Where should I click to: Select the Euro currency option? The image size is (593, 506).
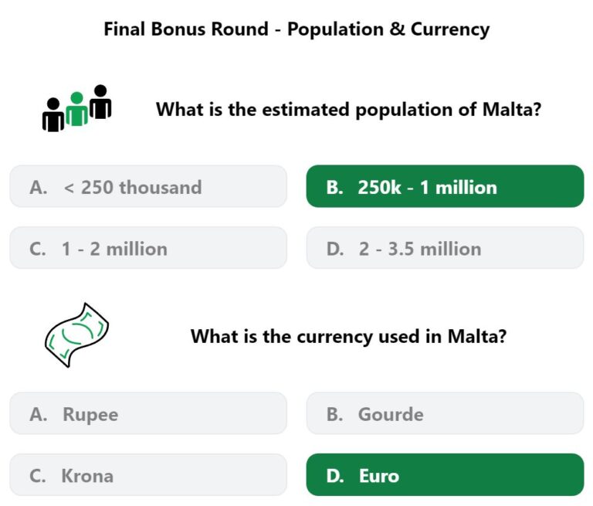(x=445, y=475)
